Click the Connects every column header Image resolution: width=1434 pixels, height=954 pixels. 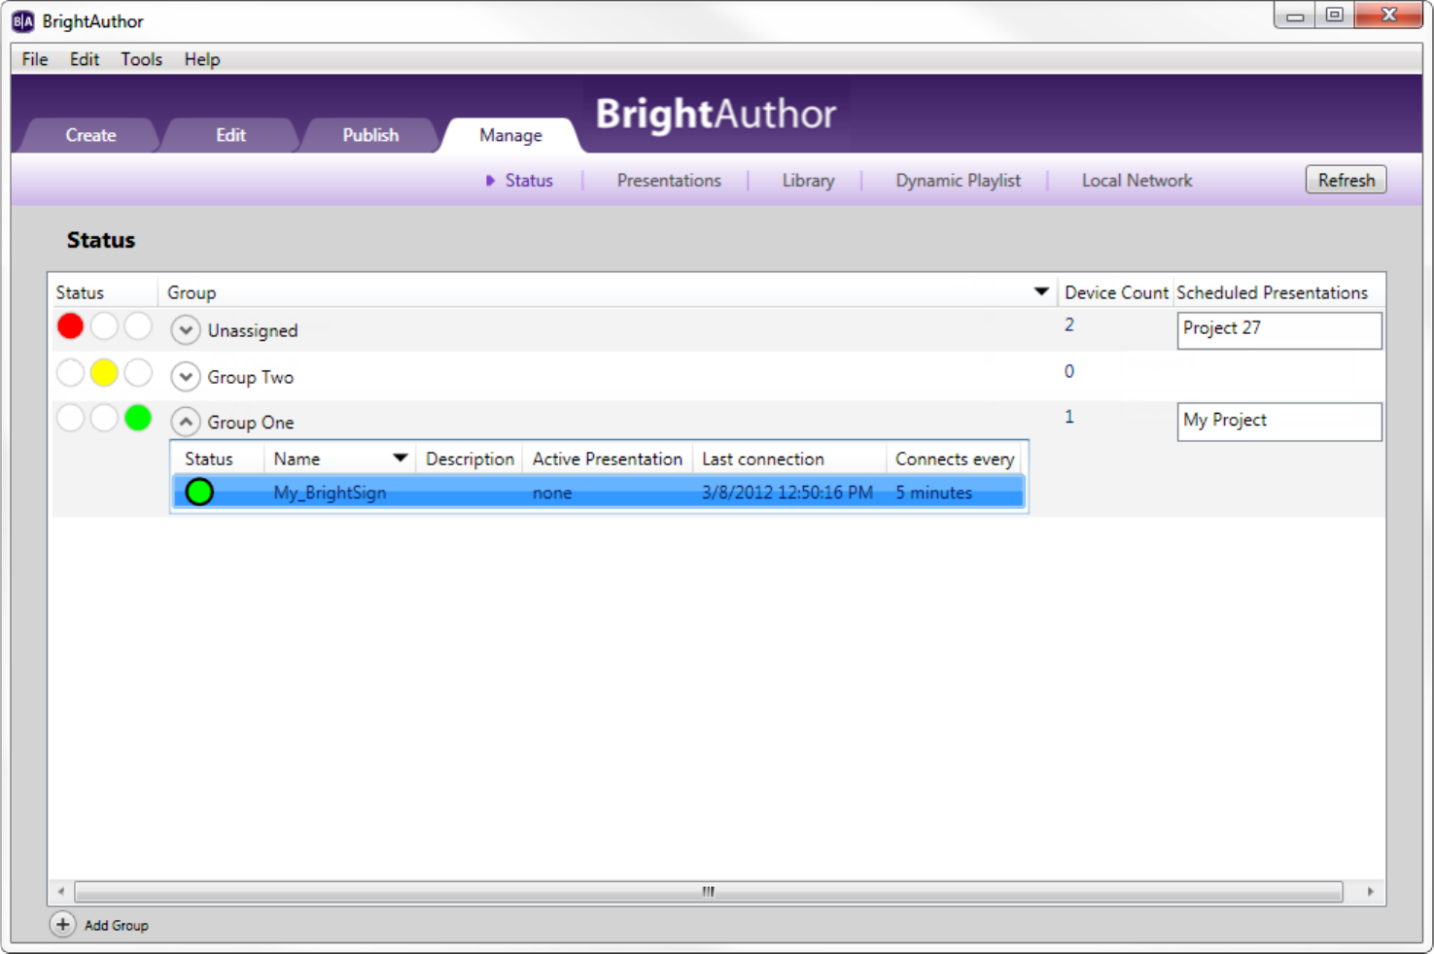click(x=955, y=459)
